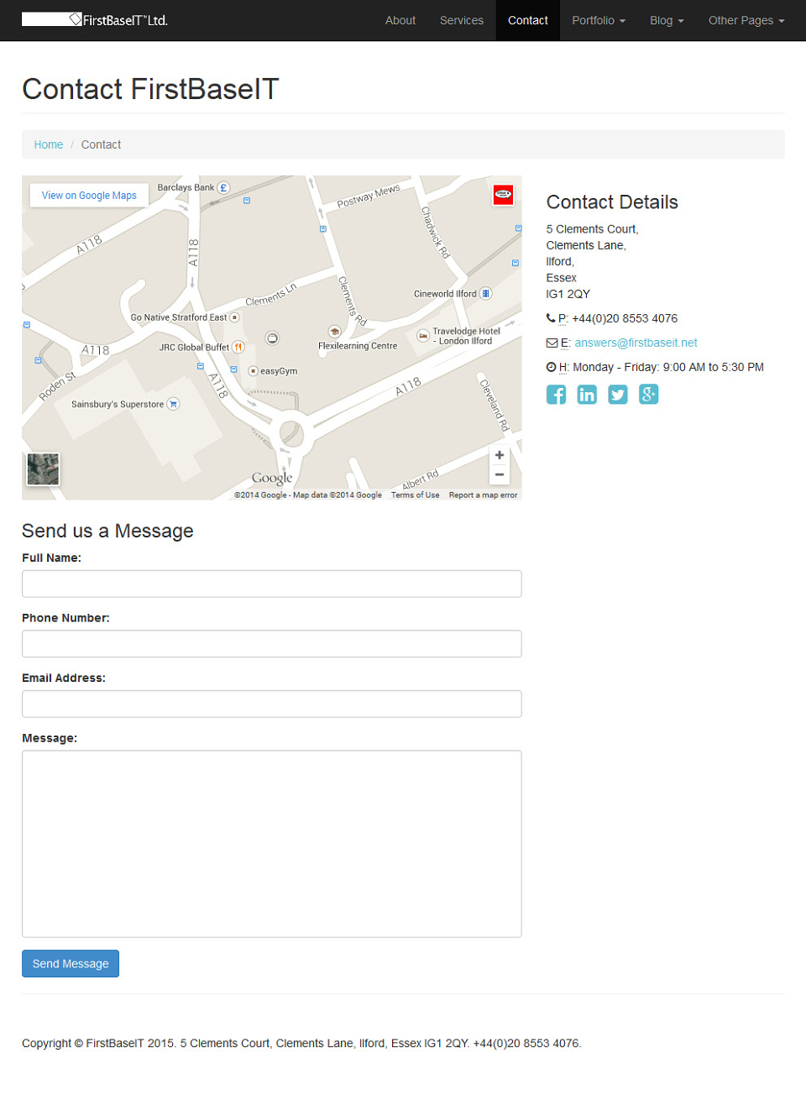Click the Sainsbury's Superstore map marker
The width and height of the screenshot is (806, 1100).
pos(173,404)
